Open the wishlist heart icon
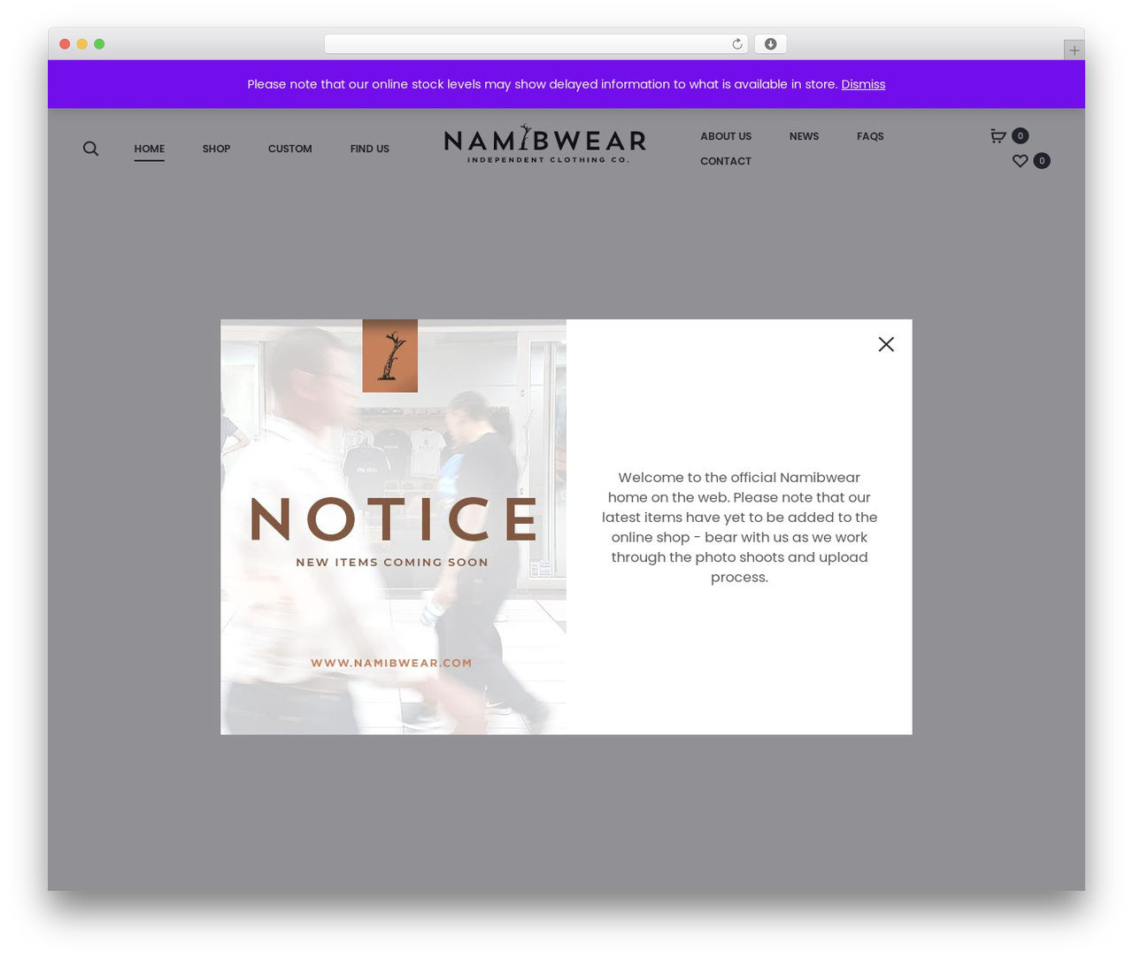The height and width of the screenshot is (959, 1133). [x=1021, y=160]
